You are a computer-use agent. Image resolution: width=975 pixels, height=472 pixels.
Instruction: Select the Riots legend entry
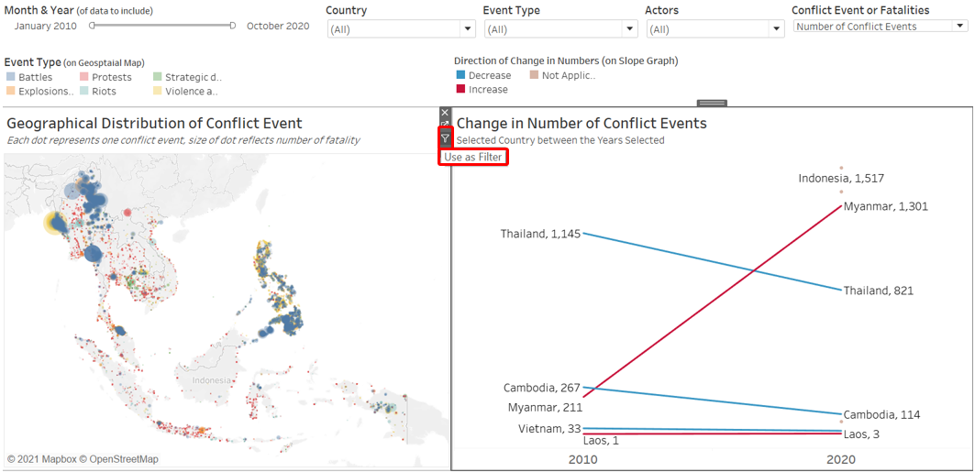point(104,92)
